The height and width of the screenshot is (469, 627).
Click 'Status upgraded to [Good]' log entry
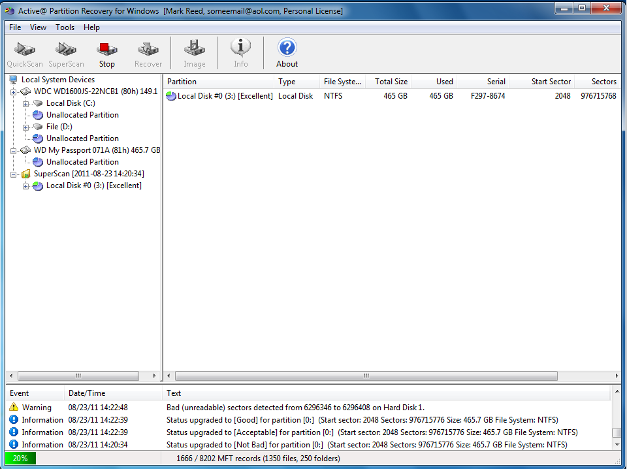(x=362, y=420)
